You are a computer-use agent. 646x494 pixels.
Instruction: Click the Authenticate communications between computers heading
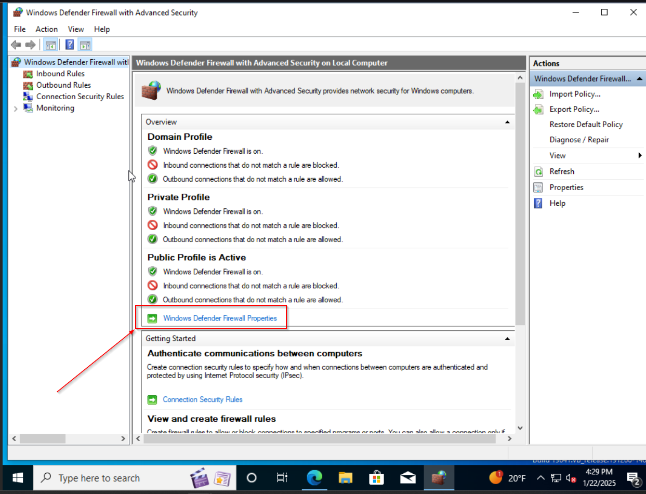tap(255, 353)
